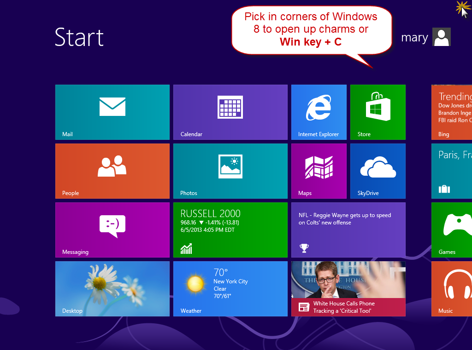Click the Dow Jones trending line
This screenshot has width=472, height=350.
455,105
